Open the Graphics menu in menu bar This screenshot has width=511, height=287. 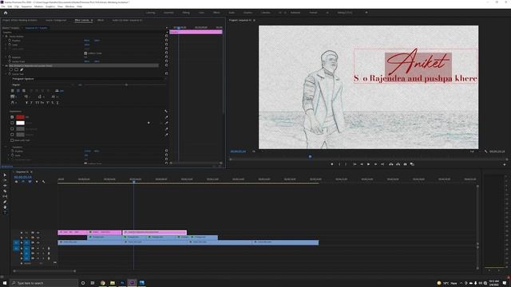pos(50,6)
